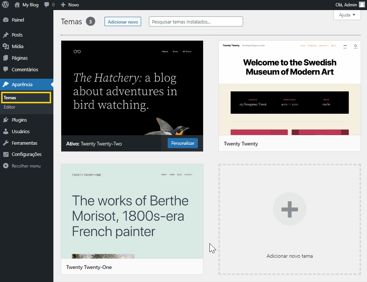This screenshot has width=367, height=282.
Task: Click the Usuários person icon
Action: pos(6,131)
